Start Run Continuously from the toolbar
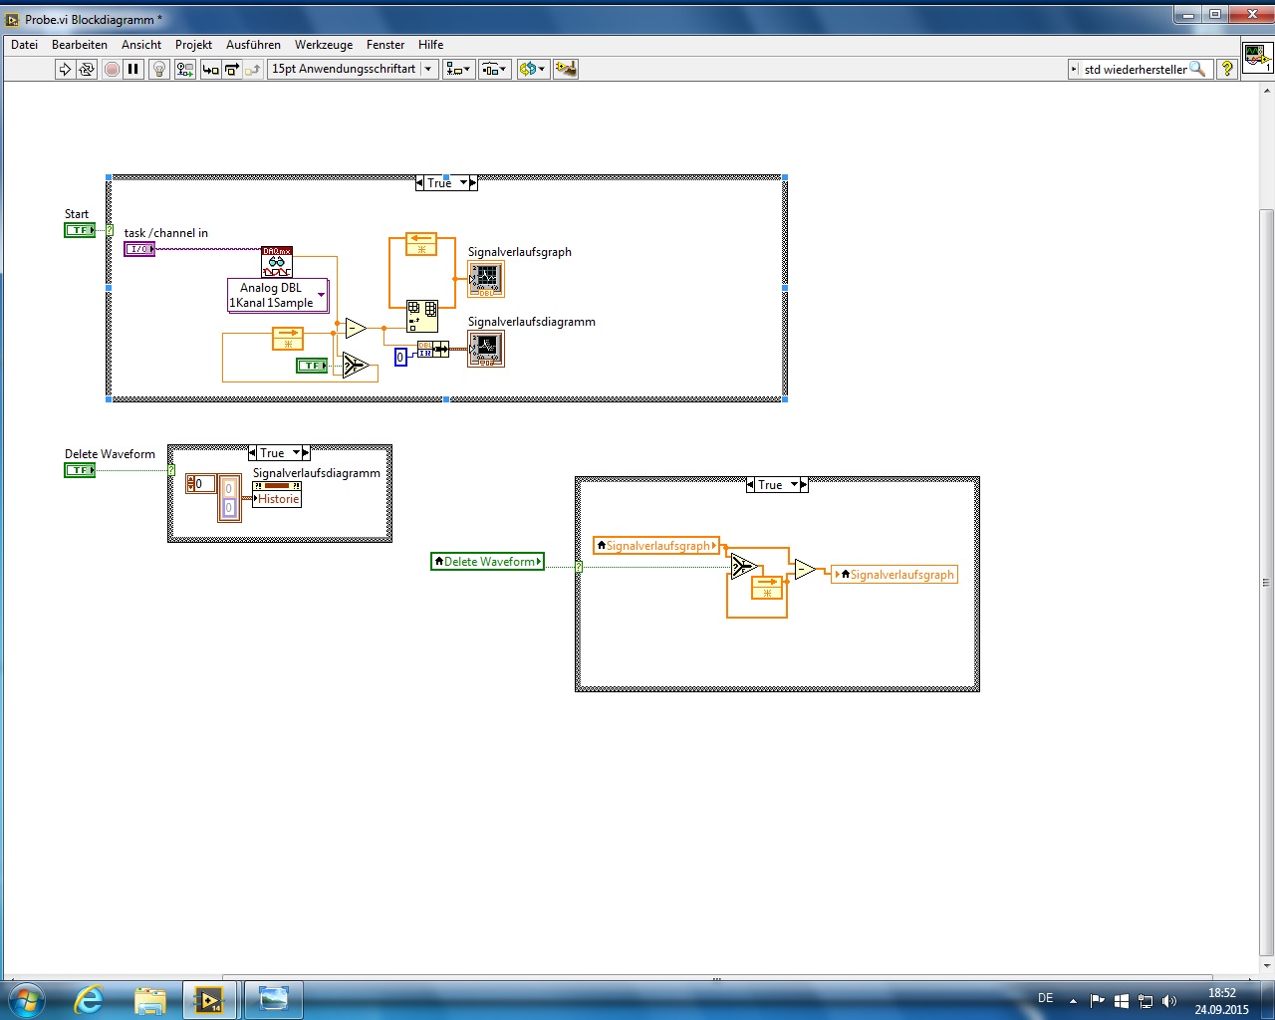This screenshot has width=1275, height=1020. pyautogui.click(x=87, y=69)
